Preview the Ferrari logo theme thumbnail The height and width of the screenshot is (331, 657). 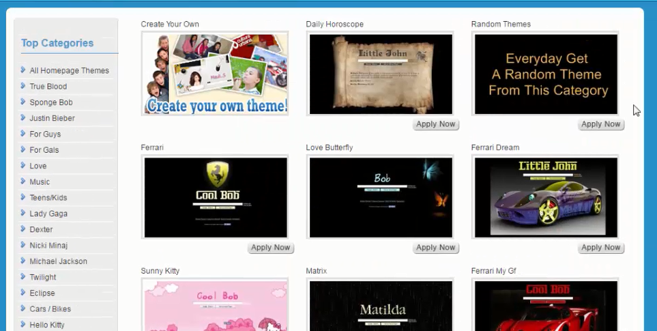(x=216, y=197)
